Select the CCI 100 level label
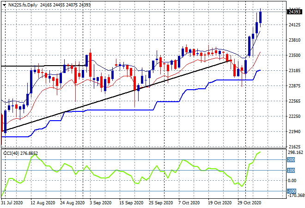This screenshot has width=305, height=208. tap(291, 171)
